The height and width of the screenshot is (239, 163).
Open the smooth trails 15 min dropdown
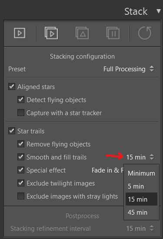[x=140, y=157]
